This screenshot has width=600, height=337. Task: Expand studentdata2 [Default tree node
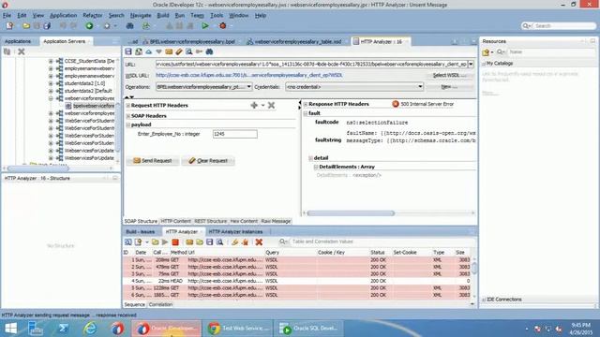(51, 91)
